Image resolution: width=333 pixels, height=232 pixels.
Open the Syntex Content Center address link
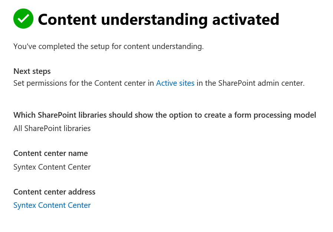click(52, 205)
